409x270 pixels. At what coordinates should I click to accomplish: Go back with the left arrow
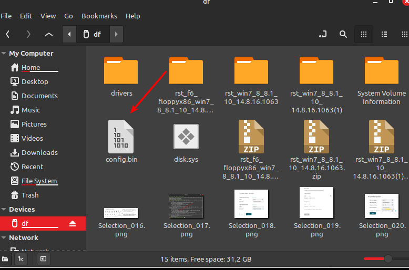(x=7, y=34)
